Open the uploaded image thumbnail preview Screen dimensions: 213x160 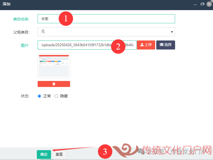pos(54,66)
